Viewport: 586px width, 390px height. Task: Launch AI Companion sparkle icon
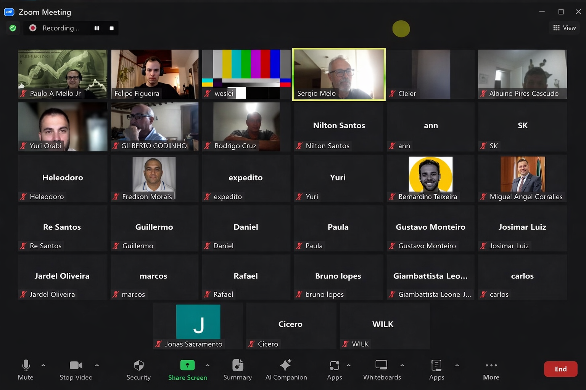pyautogui.click(x=286, y=366)
